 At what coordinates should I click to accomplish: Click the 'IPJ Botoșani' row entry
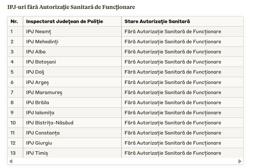41,62
